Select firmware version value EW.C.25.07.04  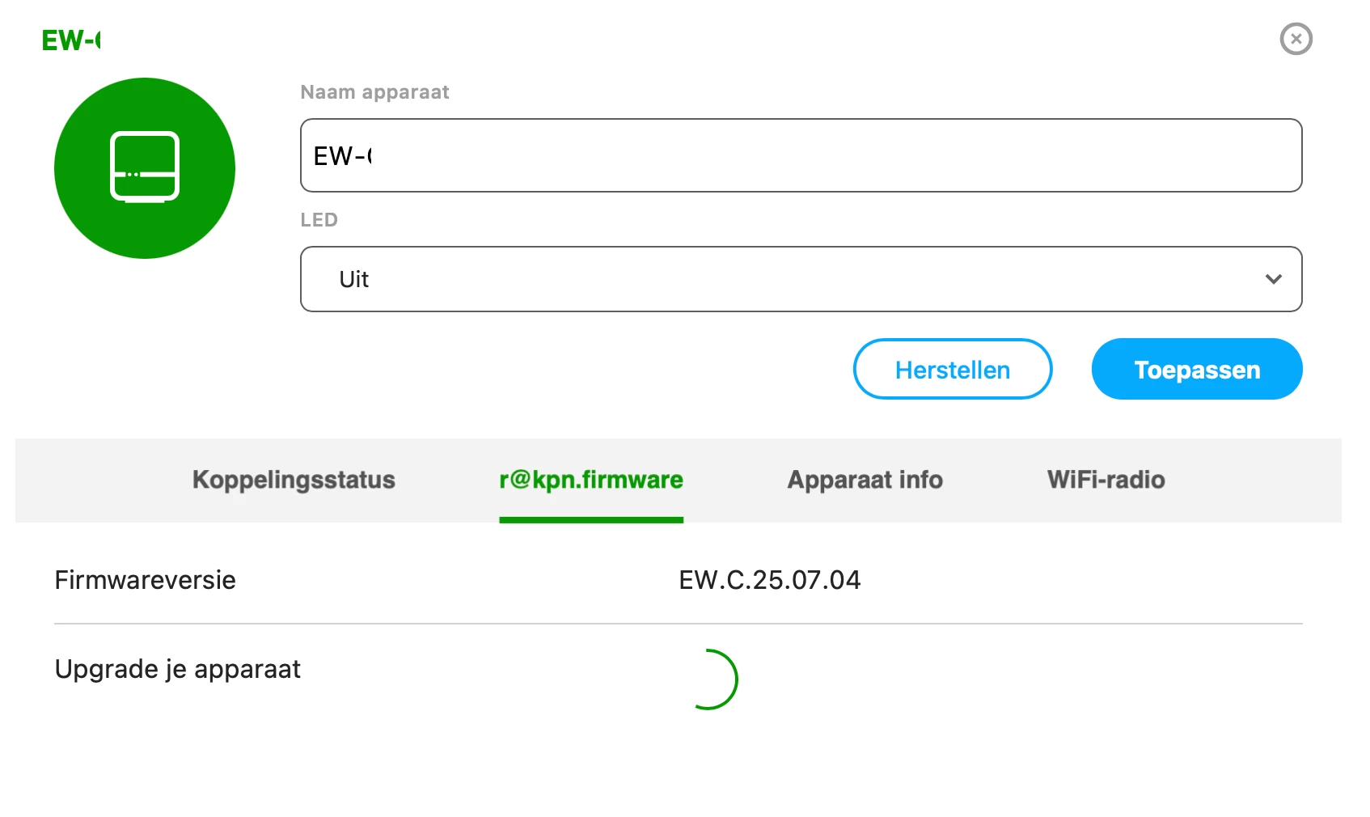pyautogui.click(x=769, y=580)
